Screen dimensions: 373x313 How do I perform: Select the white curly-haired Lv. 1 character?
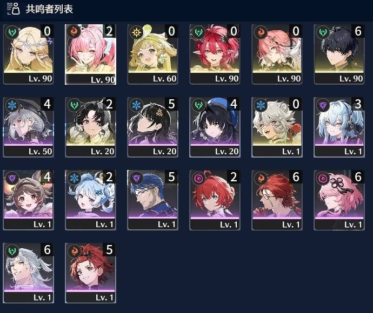[277, 127]
